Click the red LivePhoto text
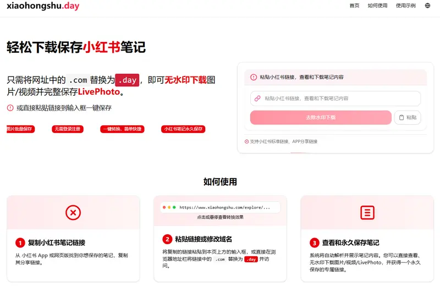Image resolution: width=440 pixels, height=286 pixels. pos(99,92)
